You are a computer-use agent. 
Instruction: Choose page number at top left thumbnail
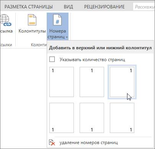pyautogui.click(x=62, y=82)
